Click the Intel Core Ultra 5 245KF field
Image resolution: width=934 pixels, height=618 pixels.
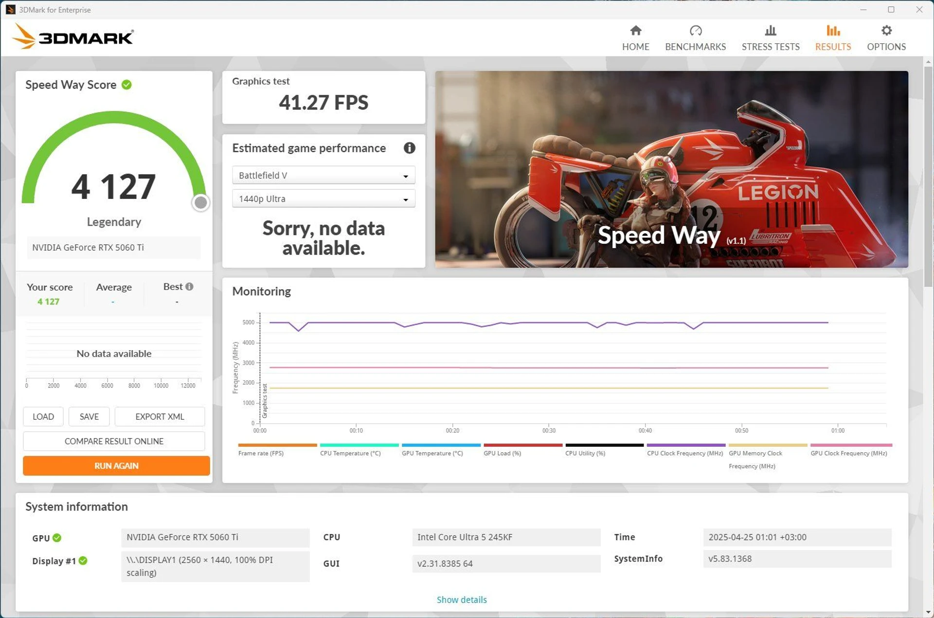tap(506, 537)
